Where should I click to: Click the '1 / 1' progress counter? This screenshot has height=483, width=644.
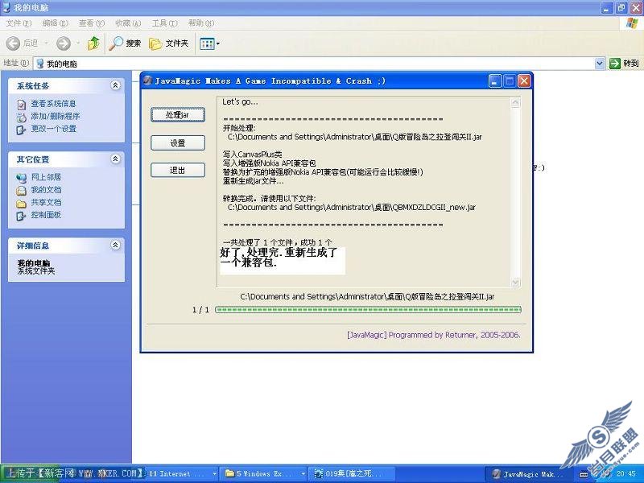click(x=200, y=310)
